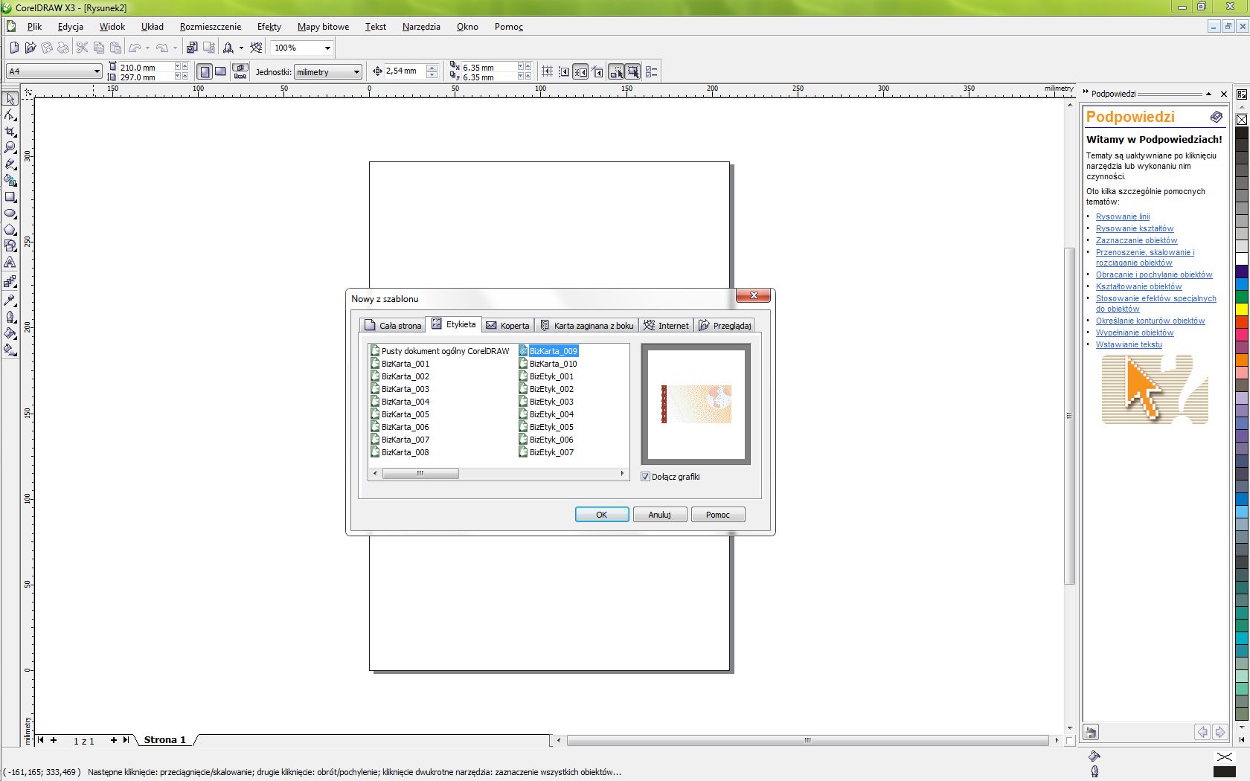Click the Options icon on property bar

click(651, 71)
